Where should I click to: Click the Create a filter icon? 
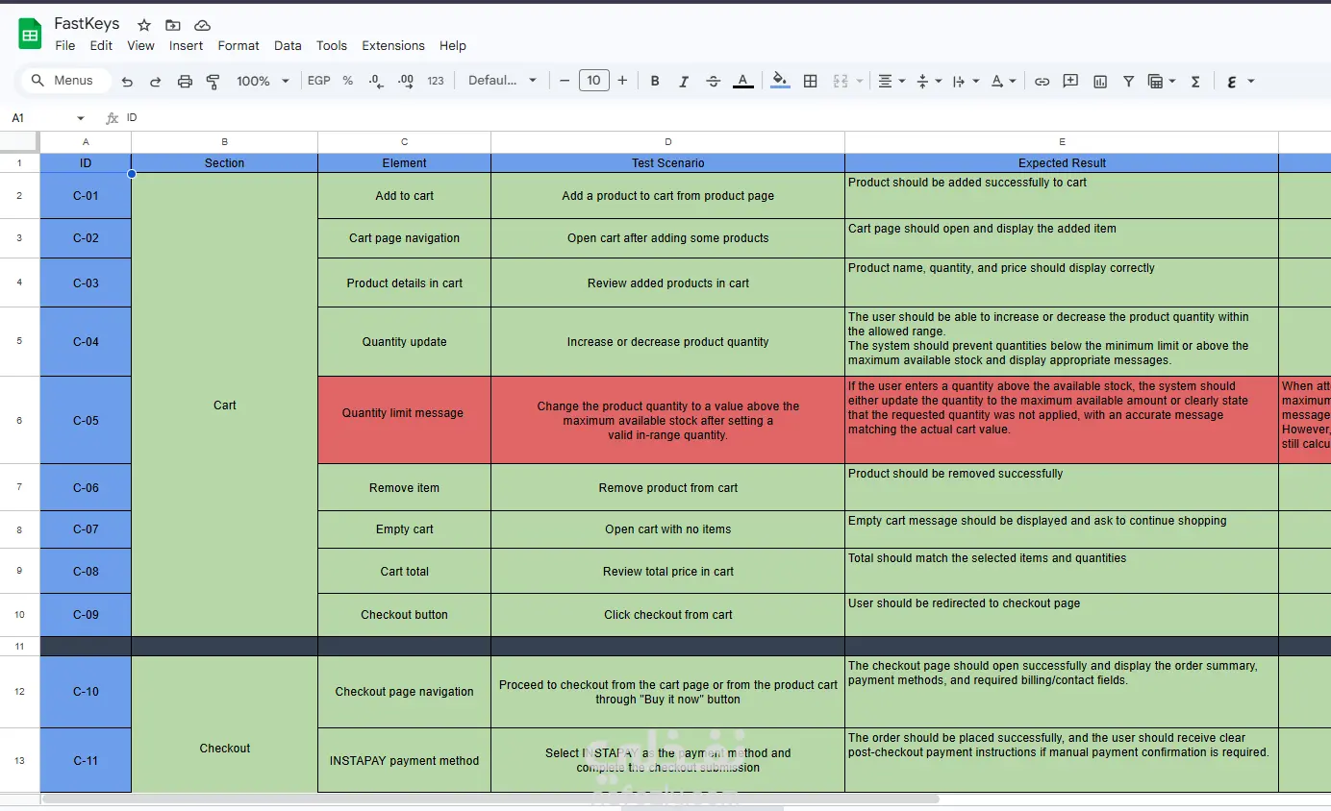pyautogui.click(x=1128, y=82)
